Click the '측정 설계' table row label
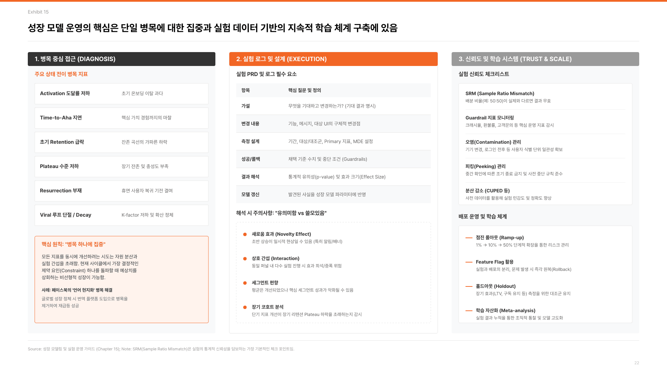 250,141
